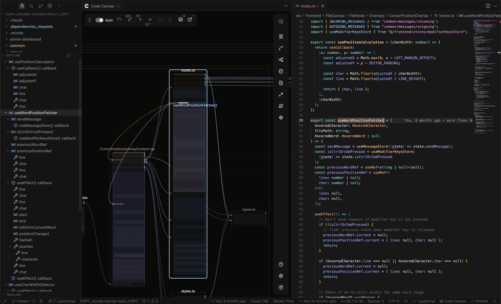Switch to the Code Canvas tab

point(102,6)
